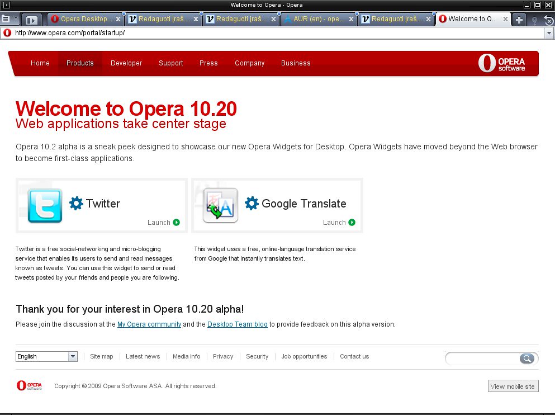Open the Opera main menu button
This screenshot has height=415, width=555.
(6, 19)
